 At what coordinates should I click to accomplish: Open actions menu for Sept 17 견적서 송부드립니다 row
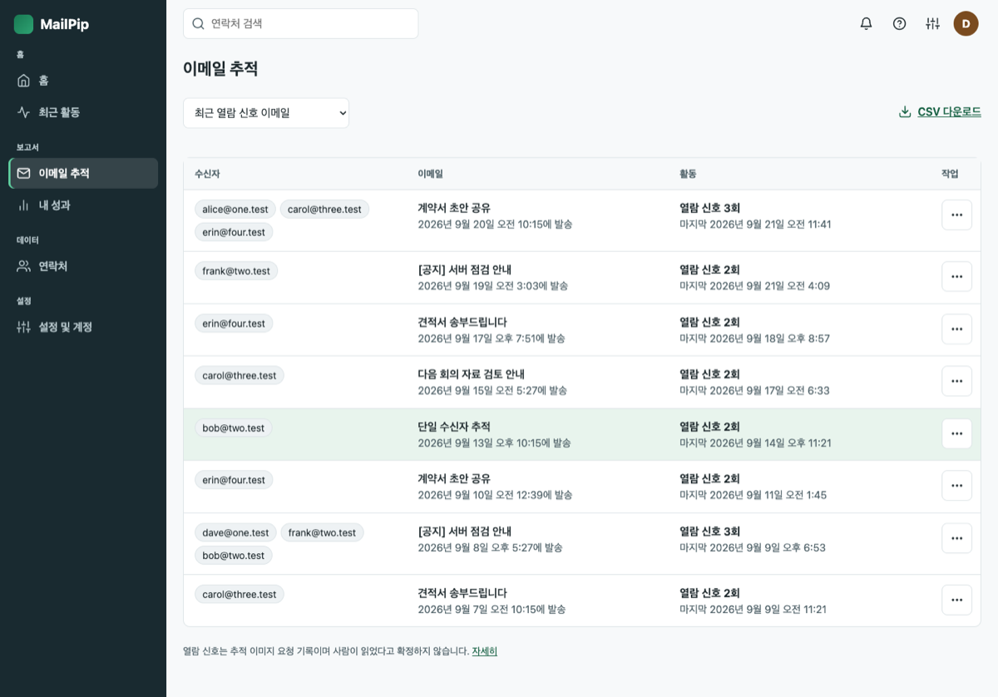coord(956,329)
